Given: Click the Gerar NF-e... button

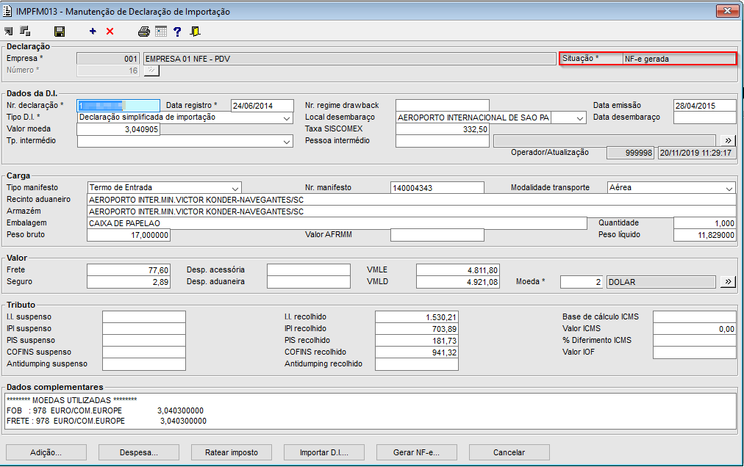Looking at the screenshot, I should pos(416,452).
